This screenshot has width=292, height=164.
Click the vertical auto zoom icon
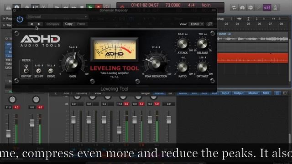[248, 19]
